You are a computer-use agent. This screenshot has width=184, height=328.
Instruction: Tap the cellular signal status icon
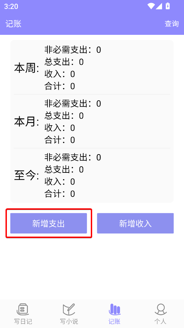(159, 6)
